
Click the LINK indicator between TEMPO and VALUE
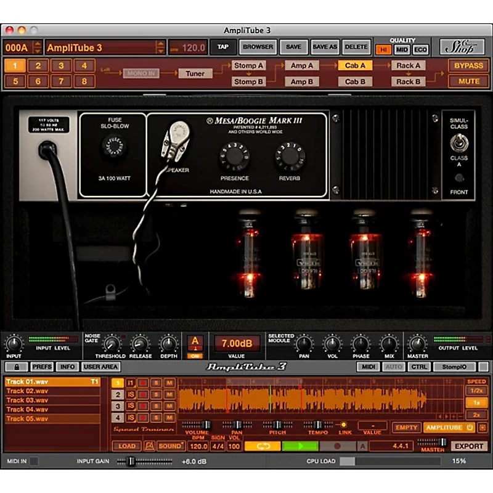[343, 425]
